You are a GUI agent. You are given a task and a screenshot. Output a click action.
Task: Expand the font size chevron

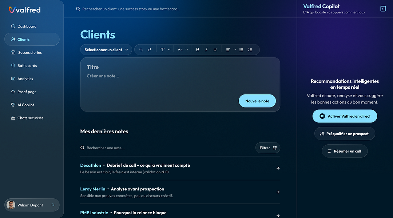point(187,49)
